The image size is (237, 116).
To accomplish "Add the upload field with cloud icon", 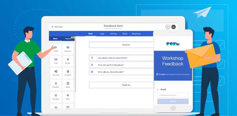I will pos(56,106).
